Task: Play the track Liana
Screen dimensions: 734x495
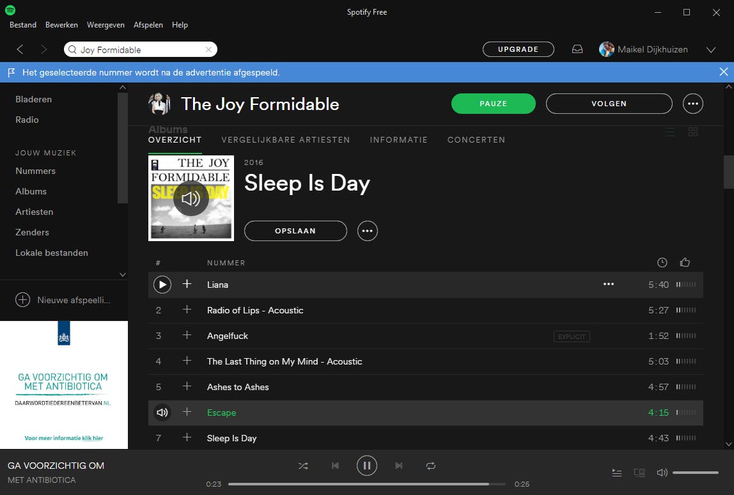Action: click(x=162, y=285)
